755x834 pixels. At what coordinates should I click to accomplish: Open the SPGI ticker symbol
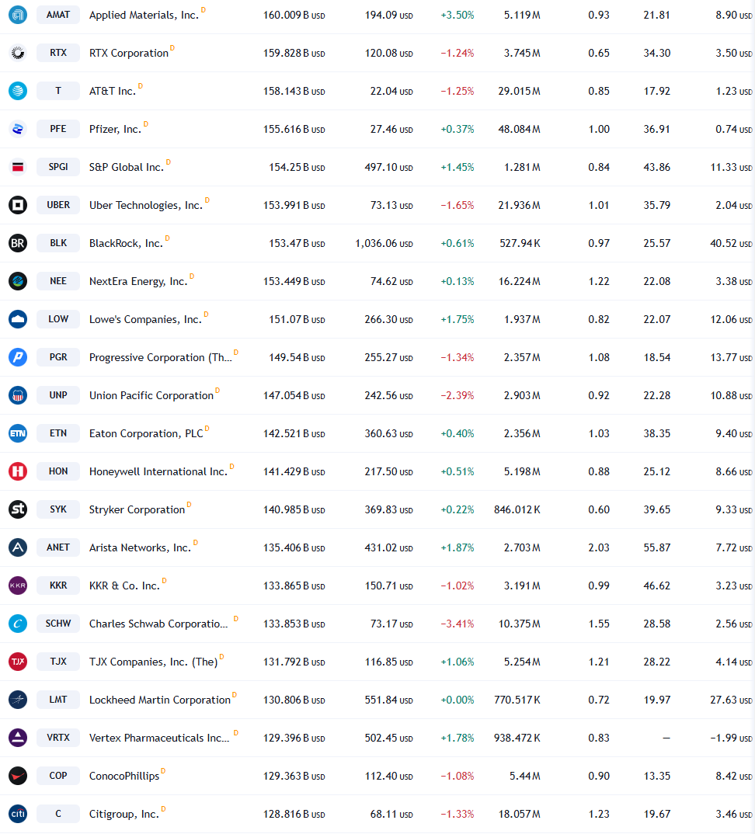(x=58, y=167)
